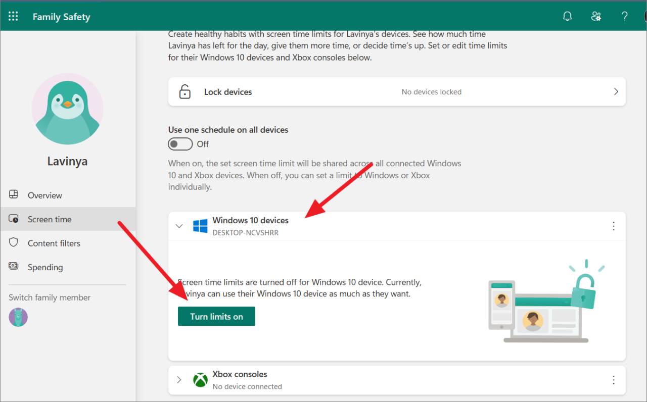Click DESKTOP-NCVSHRR device name
The image size is (647, 402).
pos(245,233)
